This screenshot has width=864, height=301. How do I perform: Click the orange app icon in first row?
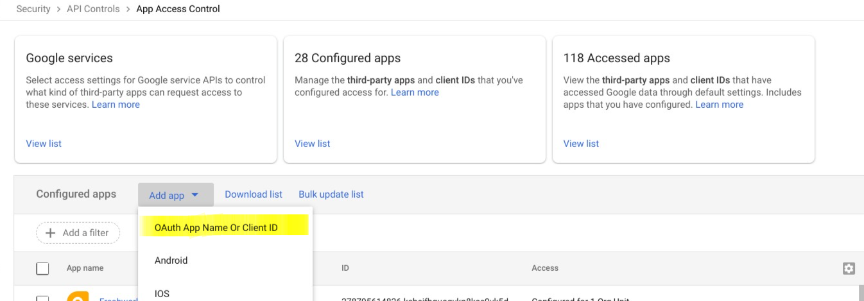[78, 297]
